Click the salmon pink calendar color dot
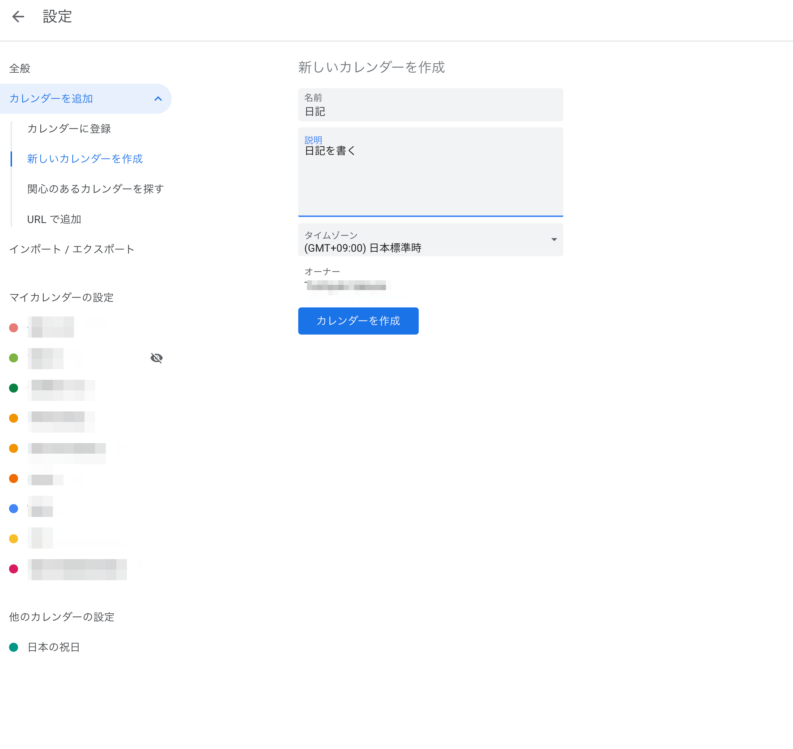Image resolution: width=793 pixels, height=749 pixels. (x=14, y=328)
